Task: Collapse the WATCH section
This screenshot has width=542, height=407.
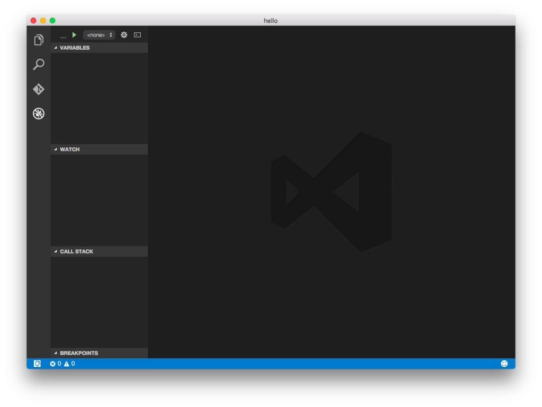Action: tap(99, 149)
